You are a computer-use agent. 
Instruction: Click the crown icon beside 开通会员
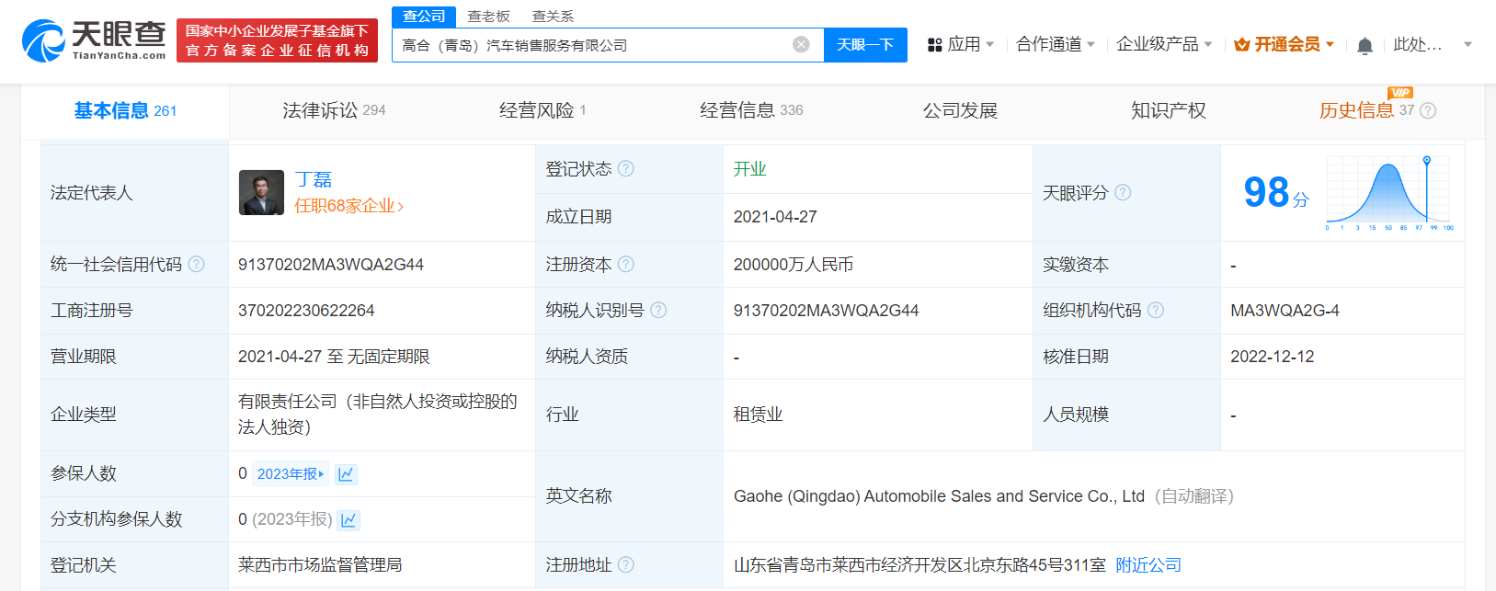(1241, 44)
